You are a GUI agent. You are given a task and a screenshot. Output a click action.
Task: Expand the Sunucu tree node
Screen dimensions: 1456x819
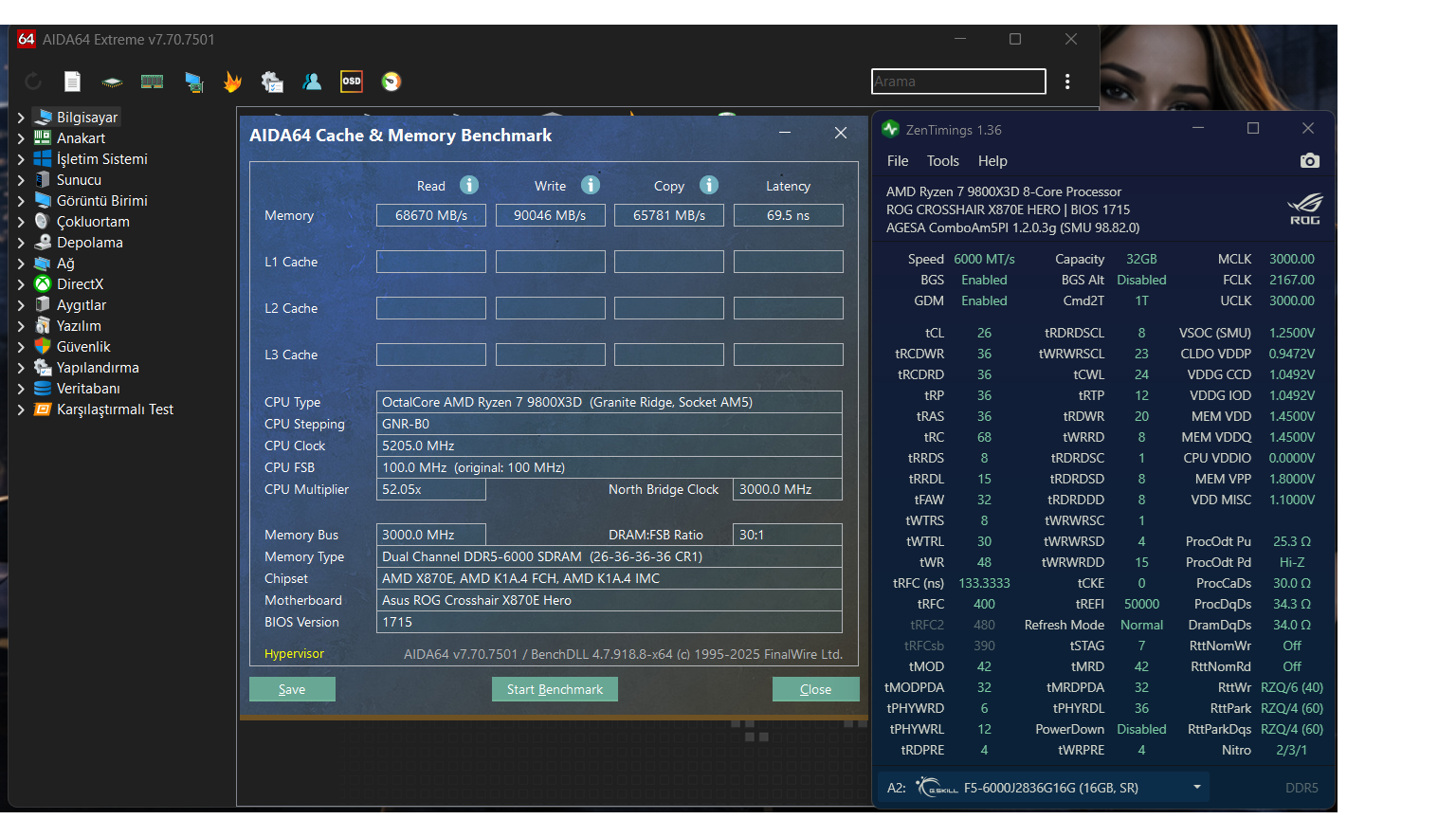point(21,180)
